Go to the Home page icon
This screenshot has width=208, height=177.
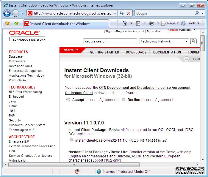click(x=125, y=23)
